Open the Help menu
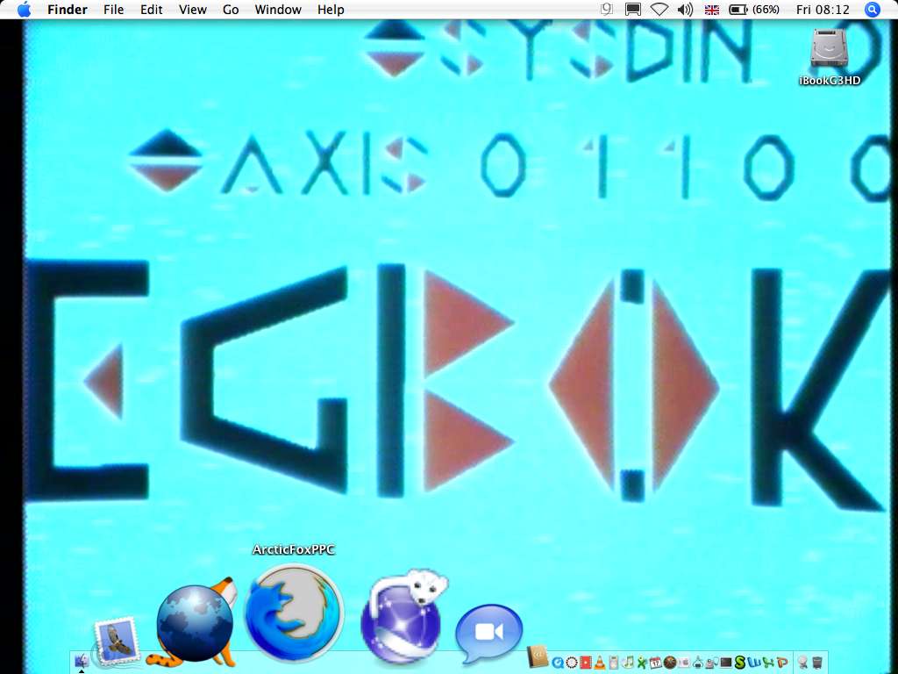898x674 pixels. tap(331, 10)
